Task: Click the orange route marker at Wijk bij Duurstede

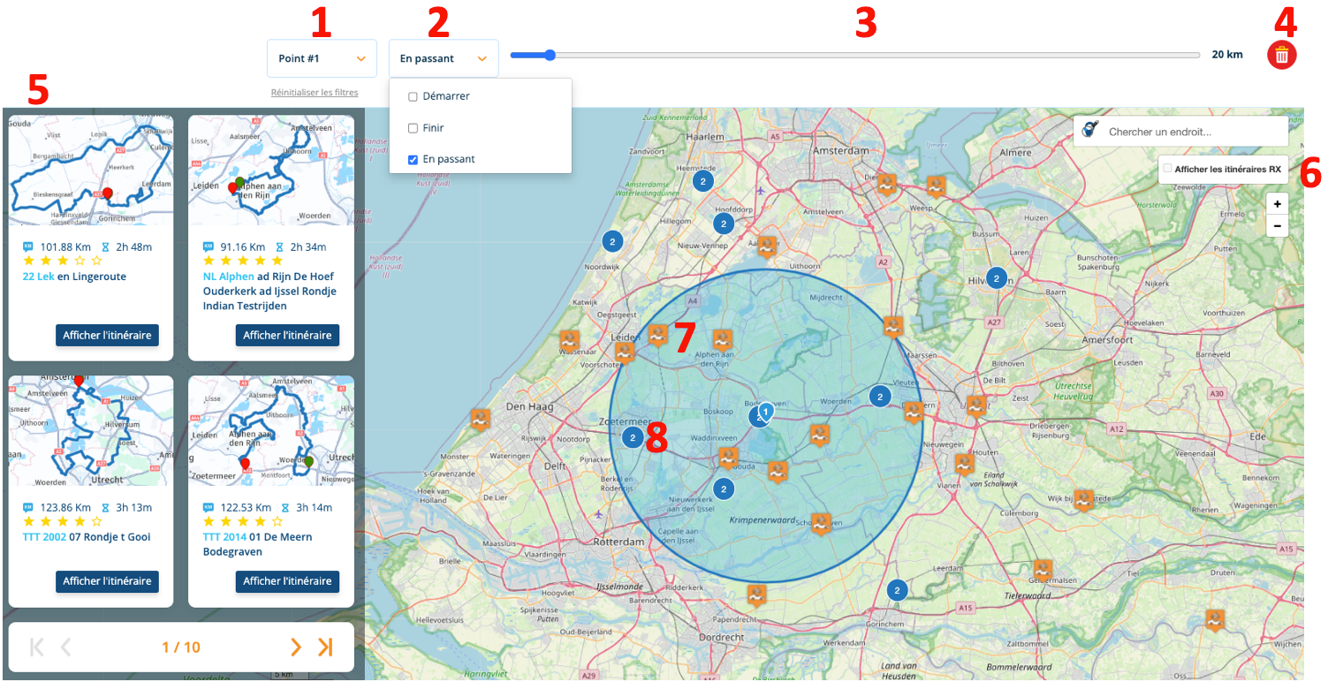Action: point(1083,500)
